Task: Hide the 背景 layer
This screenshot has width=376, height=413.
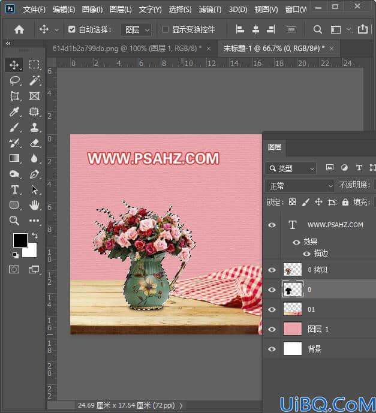Action: pos(272,349)
